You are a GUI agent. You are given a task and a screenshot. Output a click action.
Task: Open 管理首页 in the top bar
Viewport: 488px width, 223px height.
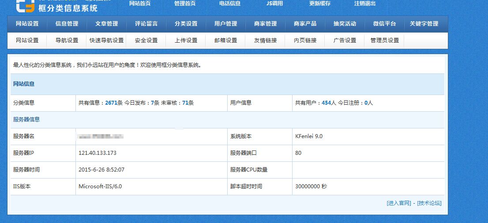[185, 4]
